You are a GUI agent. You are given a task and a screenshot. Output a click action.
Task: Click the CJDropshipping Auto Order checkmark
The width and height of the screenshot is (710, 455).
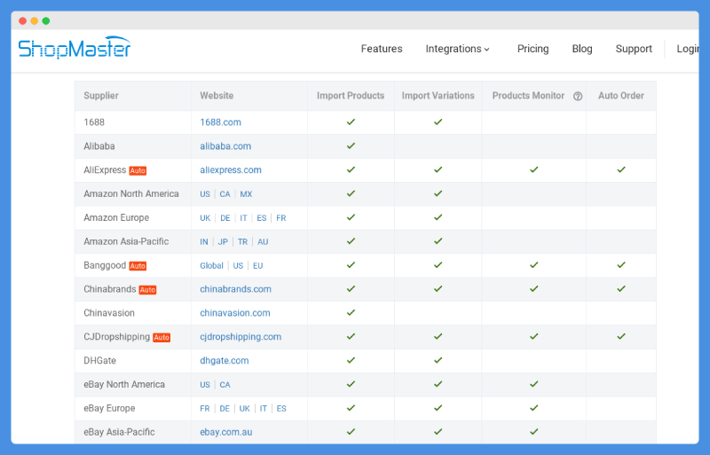point(620,336)
